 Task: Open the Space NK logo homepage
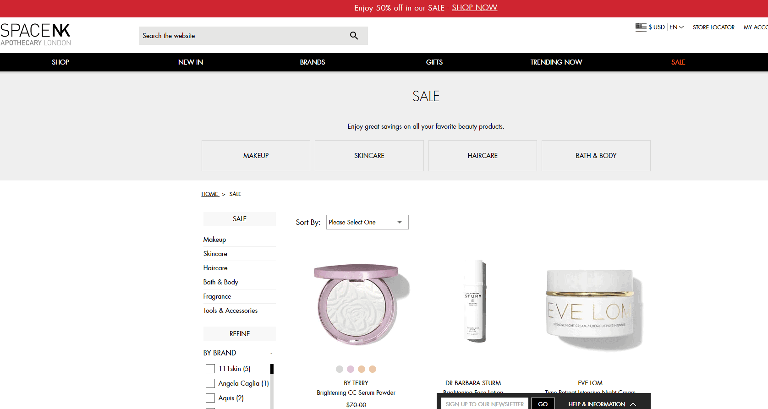click(36, 35)
